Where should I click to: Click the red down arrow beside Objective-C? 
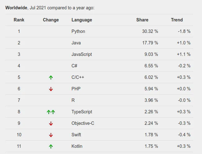pos(51,123)
